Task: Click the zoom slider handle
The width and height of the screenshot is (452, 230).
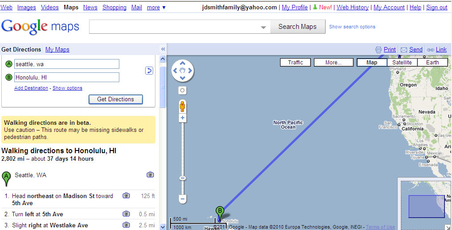Action: pyautogui.click(x=183, y=178)
